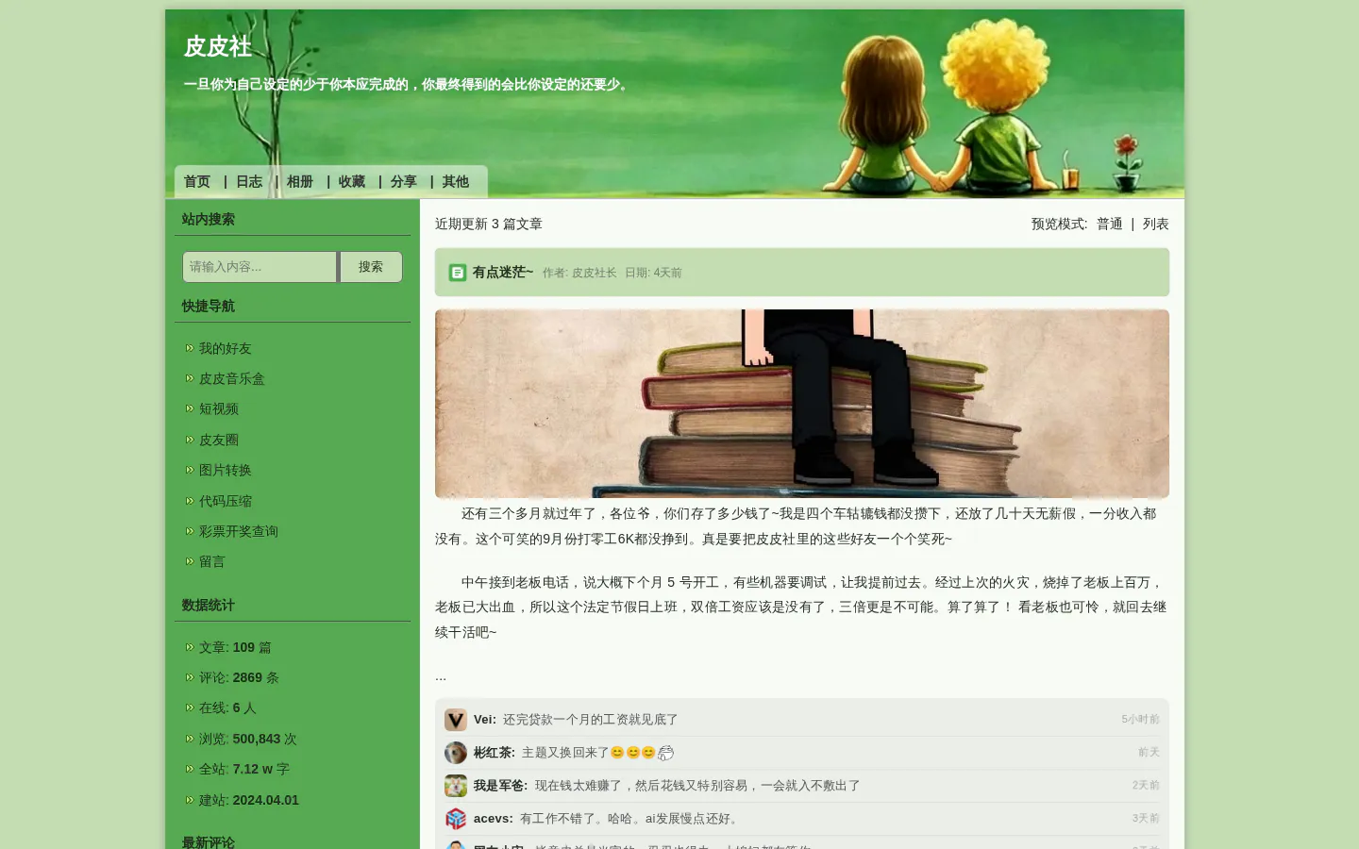The width and height of the screenshot is (1359, 849).
Task: Click commenter name Vei
Action: coord(483,720)
